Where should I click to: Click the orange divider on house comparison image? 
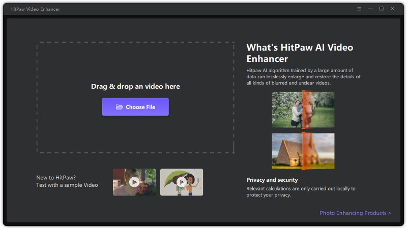coord(303,151)
